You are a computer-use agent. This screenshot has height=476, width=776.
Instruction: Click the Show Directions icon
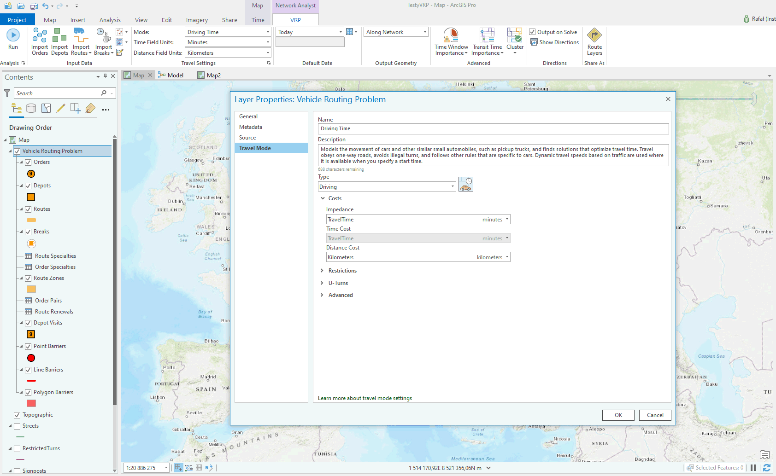(x=534, y=42)
